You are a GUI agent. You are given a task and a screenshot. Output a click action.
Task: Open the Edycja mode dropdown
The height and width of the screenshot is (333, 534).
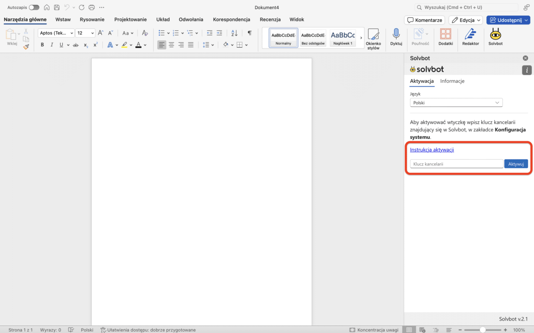click(x=465, y=20)
